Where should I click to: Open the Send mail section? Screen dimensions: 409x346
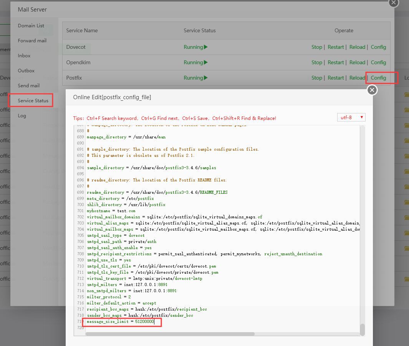tap(28, 85)
